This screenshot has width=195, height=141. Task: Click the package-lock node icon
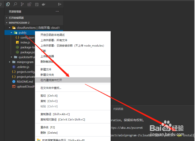(x=17, y=47)
